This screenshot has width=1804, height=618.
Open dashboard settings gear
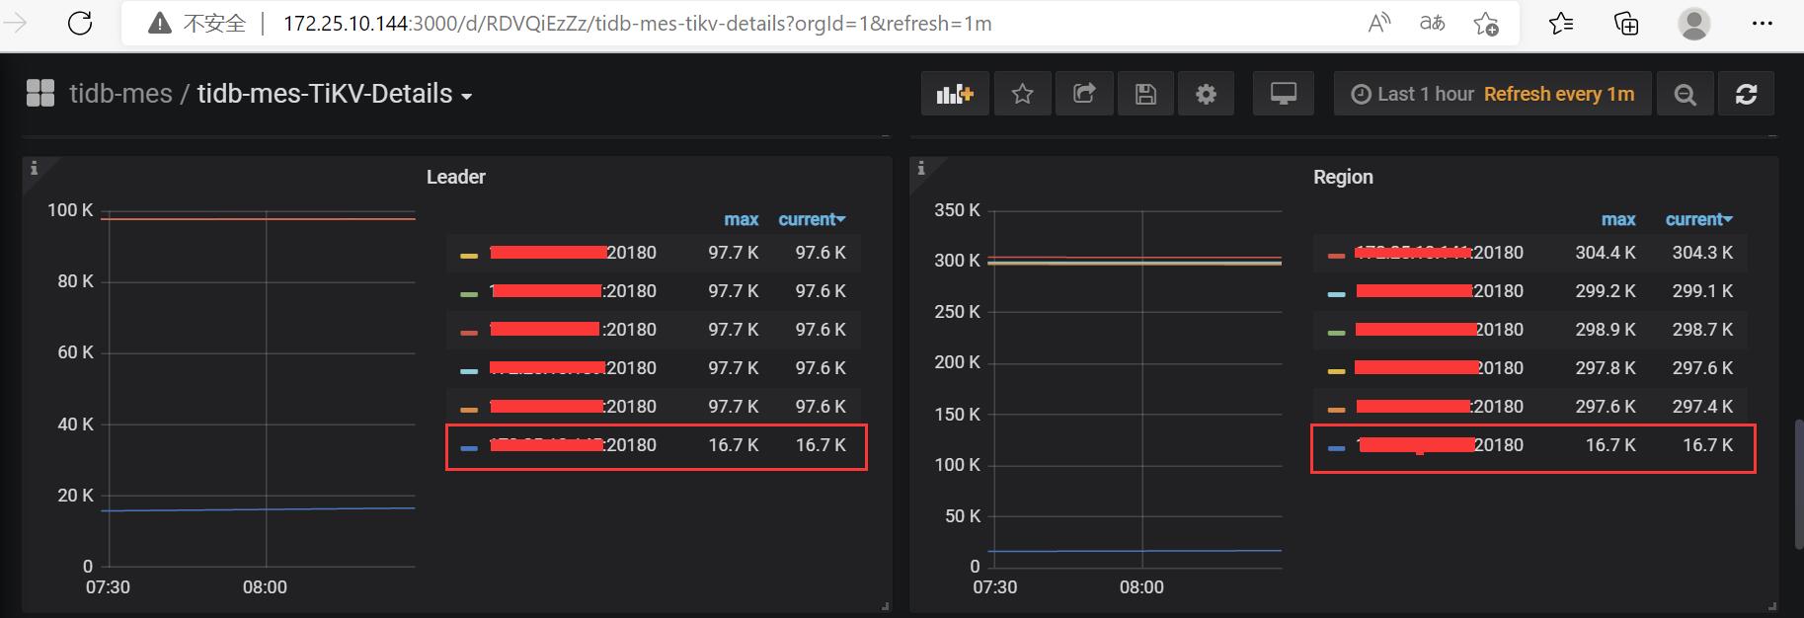point(1206,94)
